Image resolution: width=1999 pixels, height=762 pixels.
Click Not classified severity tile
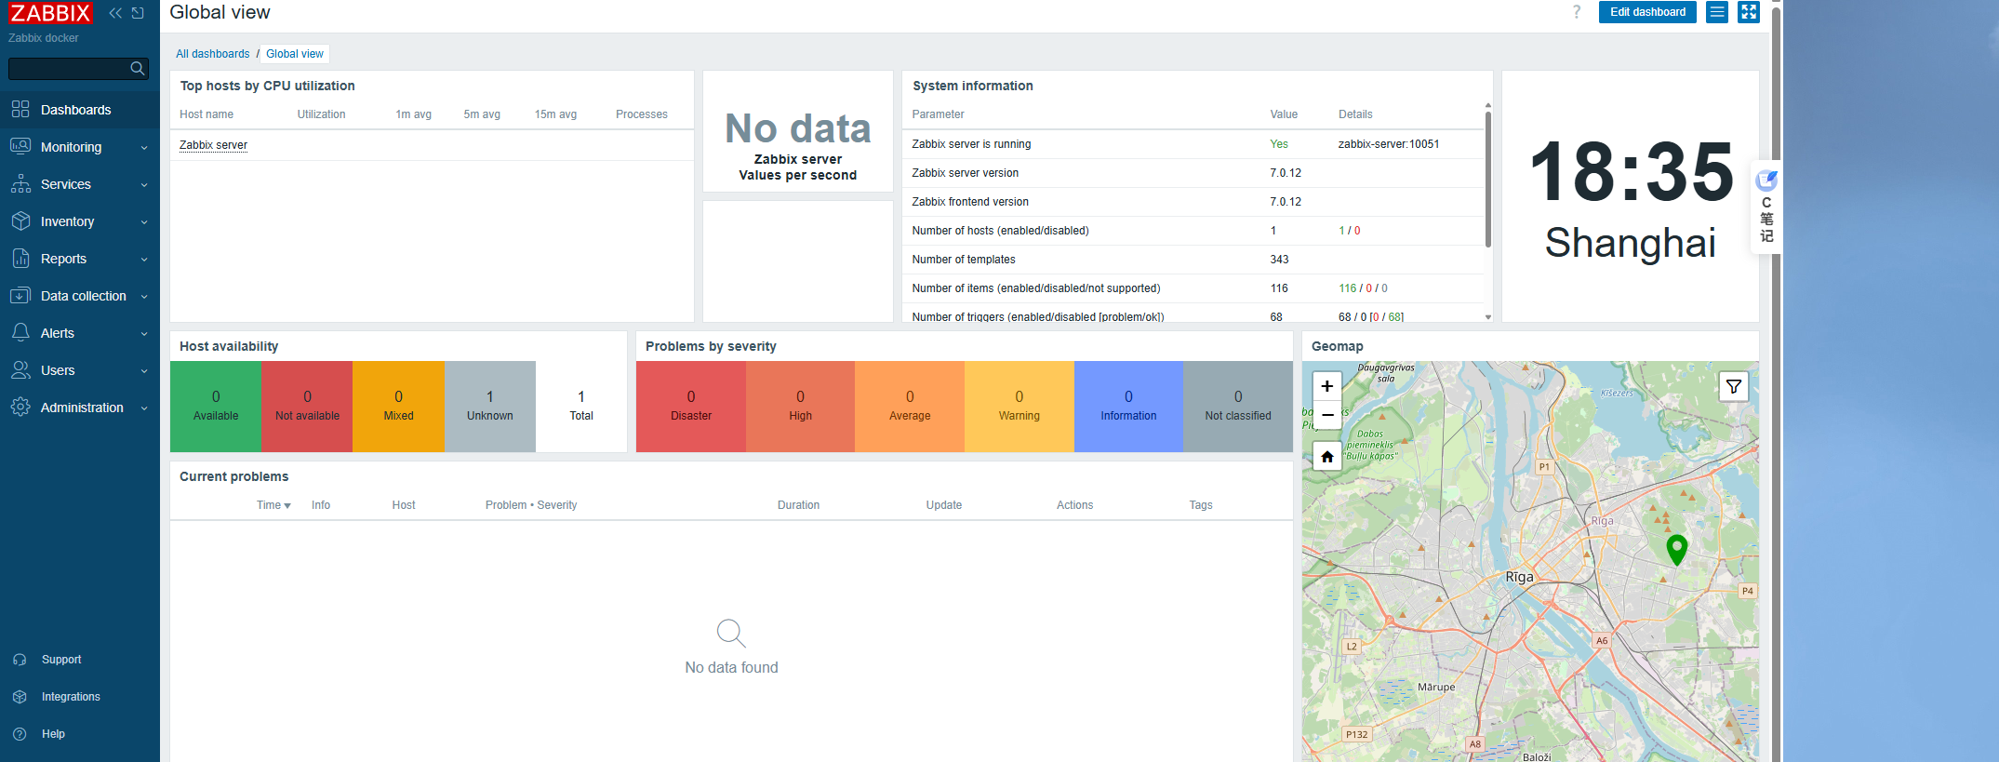coord(1238,407)
